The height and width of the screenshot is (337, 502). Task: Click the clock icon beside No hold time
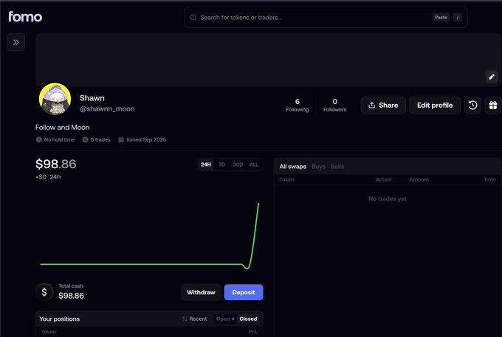point(38,139)
